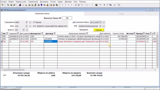The image size is (160, 90).
Task: Click the vertical scrollbar down arrow
Action: 157,67
